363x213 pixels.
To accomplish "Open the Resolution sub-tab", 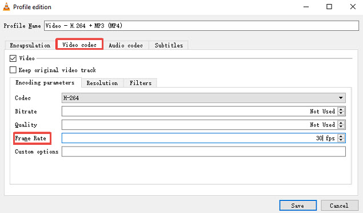I will coord(102,83).
